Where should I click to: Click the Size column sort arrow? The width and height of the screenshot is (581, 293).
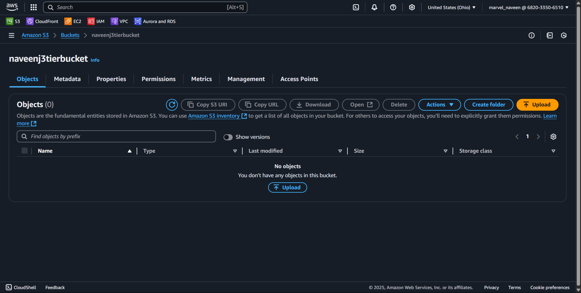(446, 151)
